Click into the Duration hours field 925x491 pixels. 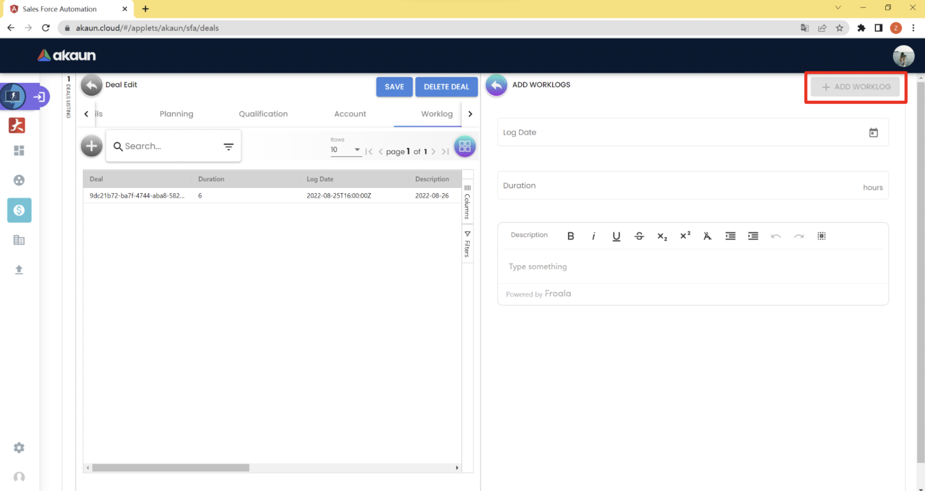[677, 186]
